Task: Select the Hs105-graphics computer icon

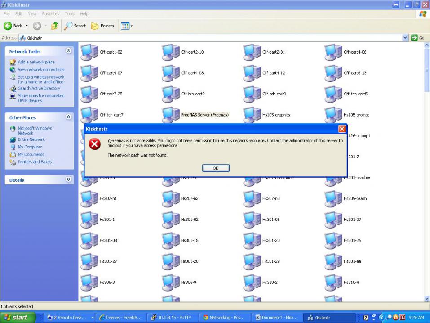Action: tap(252, 115)
